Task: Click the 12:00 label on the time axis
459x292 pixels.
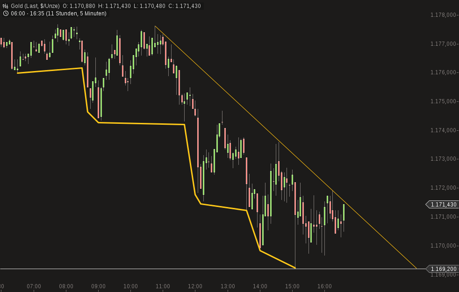Action: (x=195, y=286)
